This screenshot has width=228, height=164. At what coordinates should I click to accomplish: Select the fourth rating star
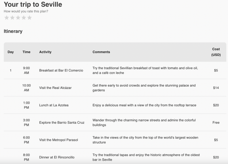(24, 17)
